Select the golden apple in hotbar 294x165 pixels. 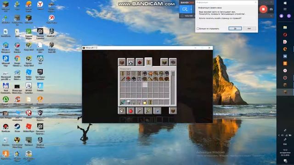pos(145,102)
